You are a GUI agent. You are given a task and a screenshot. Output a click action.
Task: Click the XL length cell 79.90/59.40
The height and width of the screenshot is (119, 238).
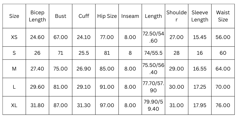click(x=153, y=105)
